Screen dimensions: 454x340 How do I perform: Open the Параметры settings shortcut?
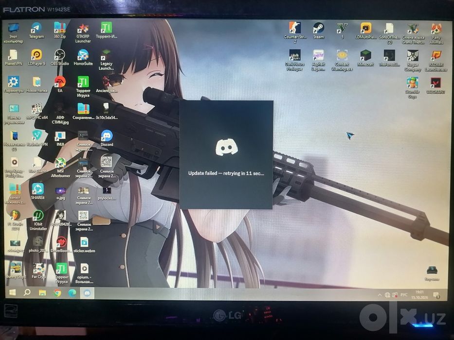13,85
